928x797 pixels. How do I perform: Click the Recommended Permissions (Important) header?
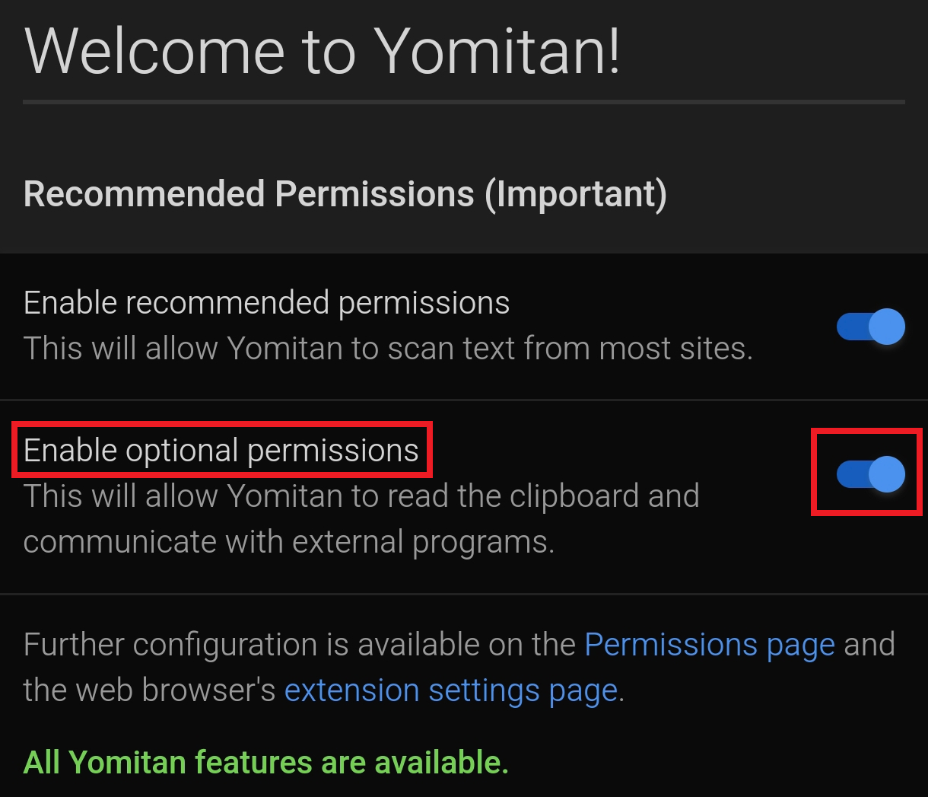click(x=345, y=194)
